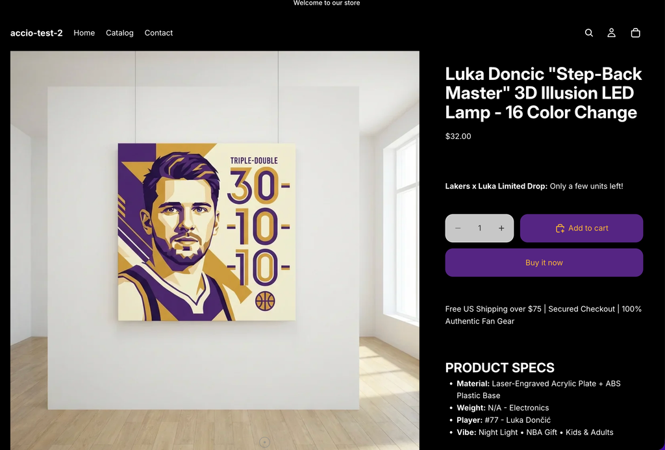Click the PRODUCT SPECS heading
This screenshot has width=665, height=450.
[499, 368]
